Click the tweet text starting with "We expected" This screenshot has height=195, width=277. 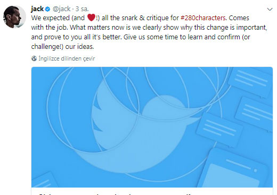149,32
